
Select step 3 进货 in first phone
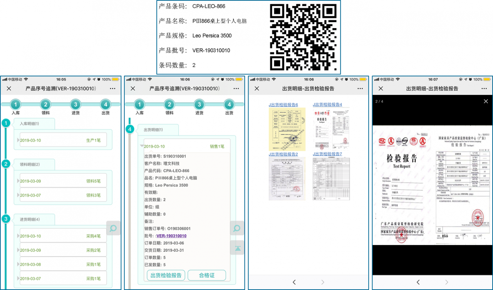coord(75,107)
